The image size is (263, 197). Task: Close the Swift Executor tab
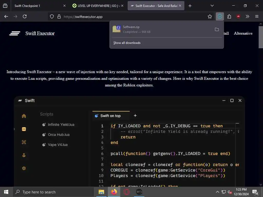pos(180,6)
